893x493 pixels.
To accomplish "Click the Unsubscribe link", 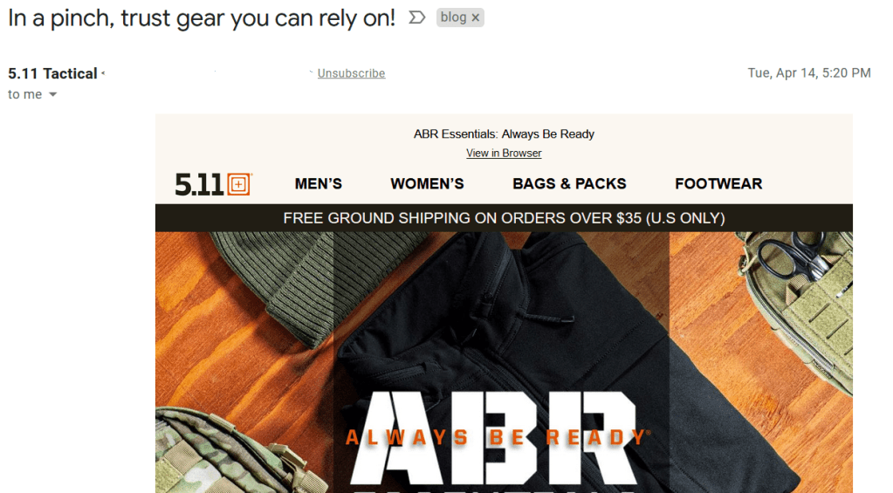I will [x=352, y=73].
